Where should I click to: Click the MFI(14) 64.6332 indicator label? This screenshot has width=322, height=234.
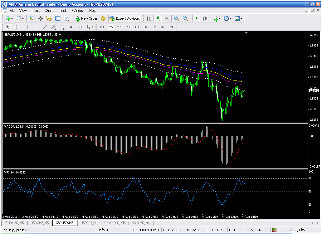pos(15,172)
